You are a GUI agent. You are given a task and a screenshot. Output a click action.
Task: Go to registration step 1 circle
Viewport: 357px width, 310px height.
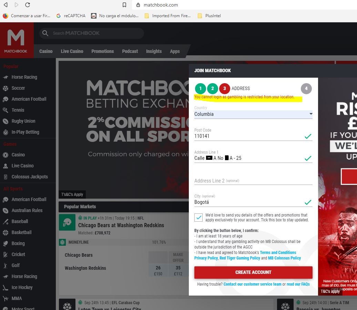click(x=200, y=89)
